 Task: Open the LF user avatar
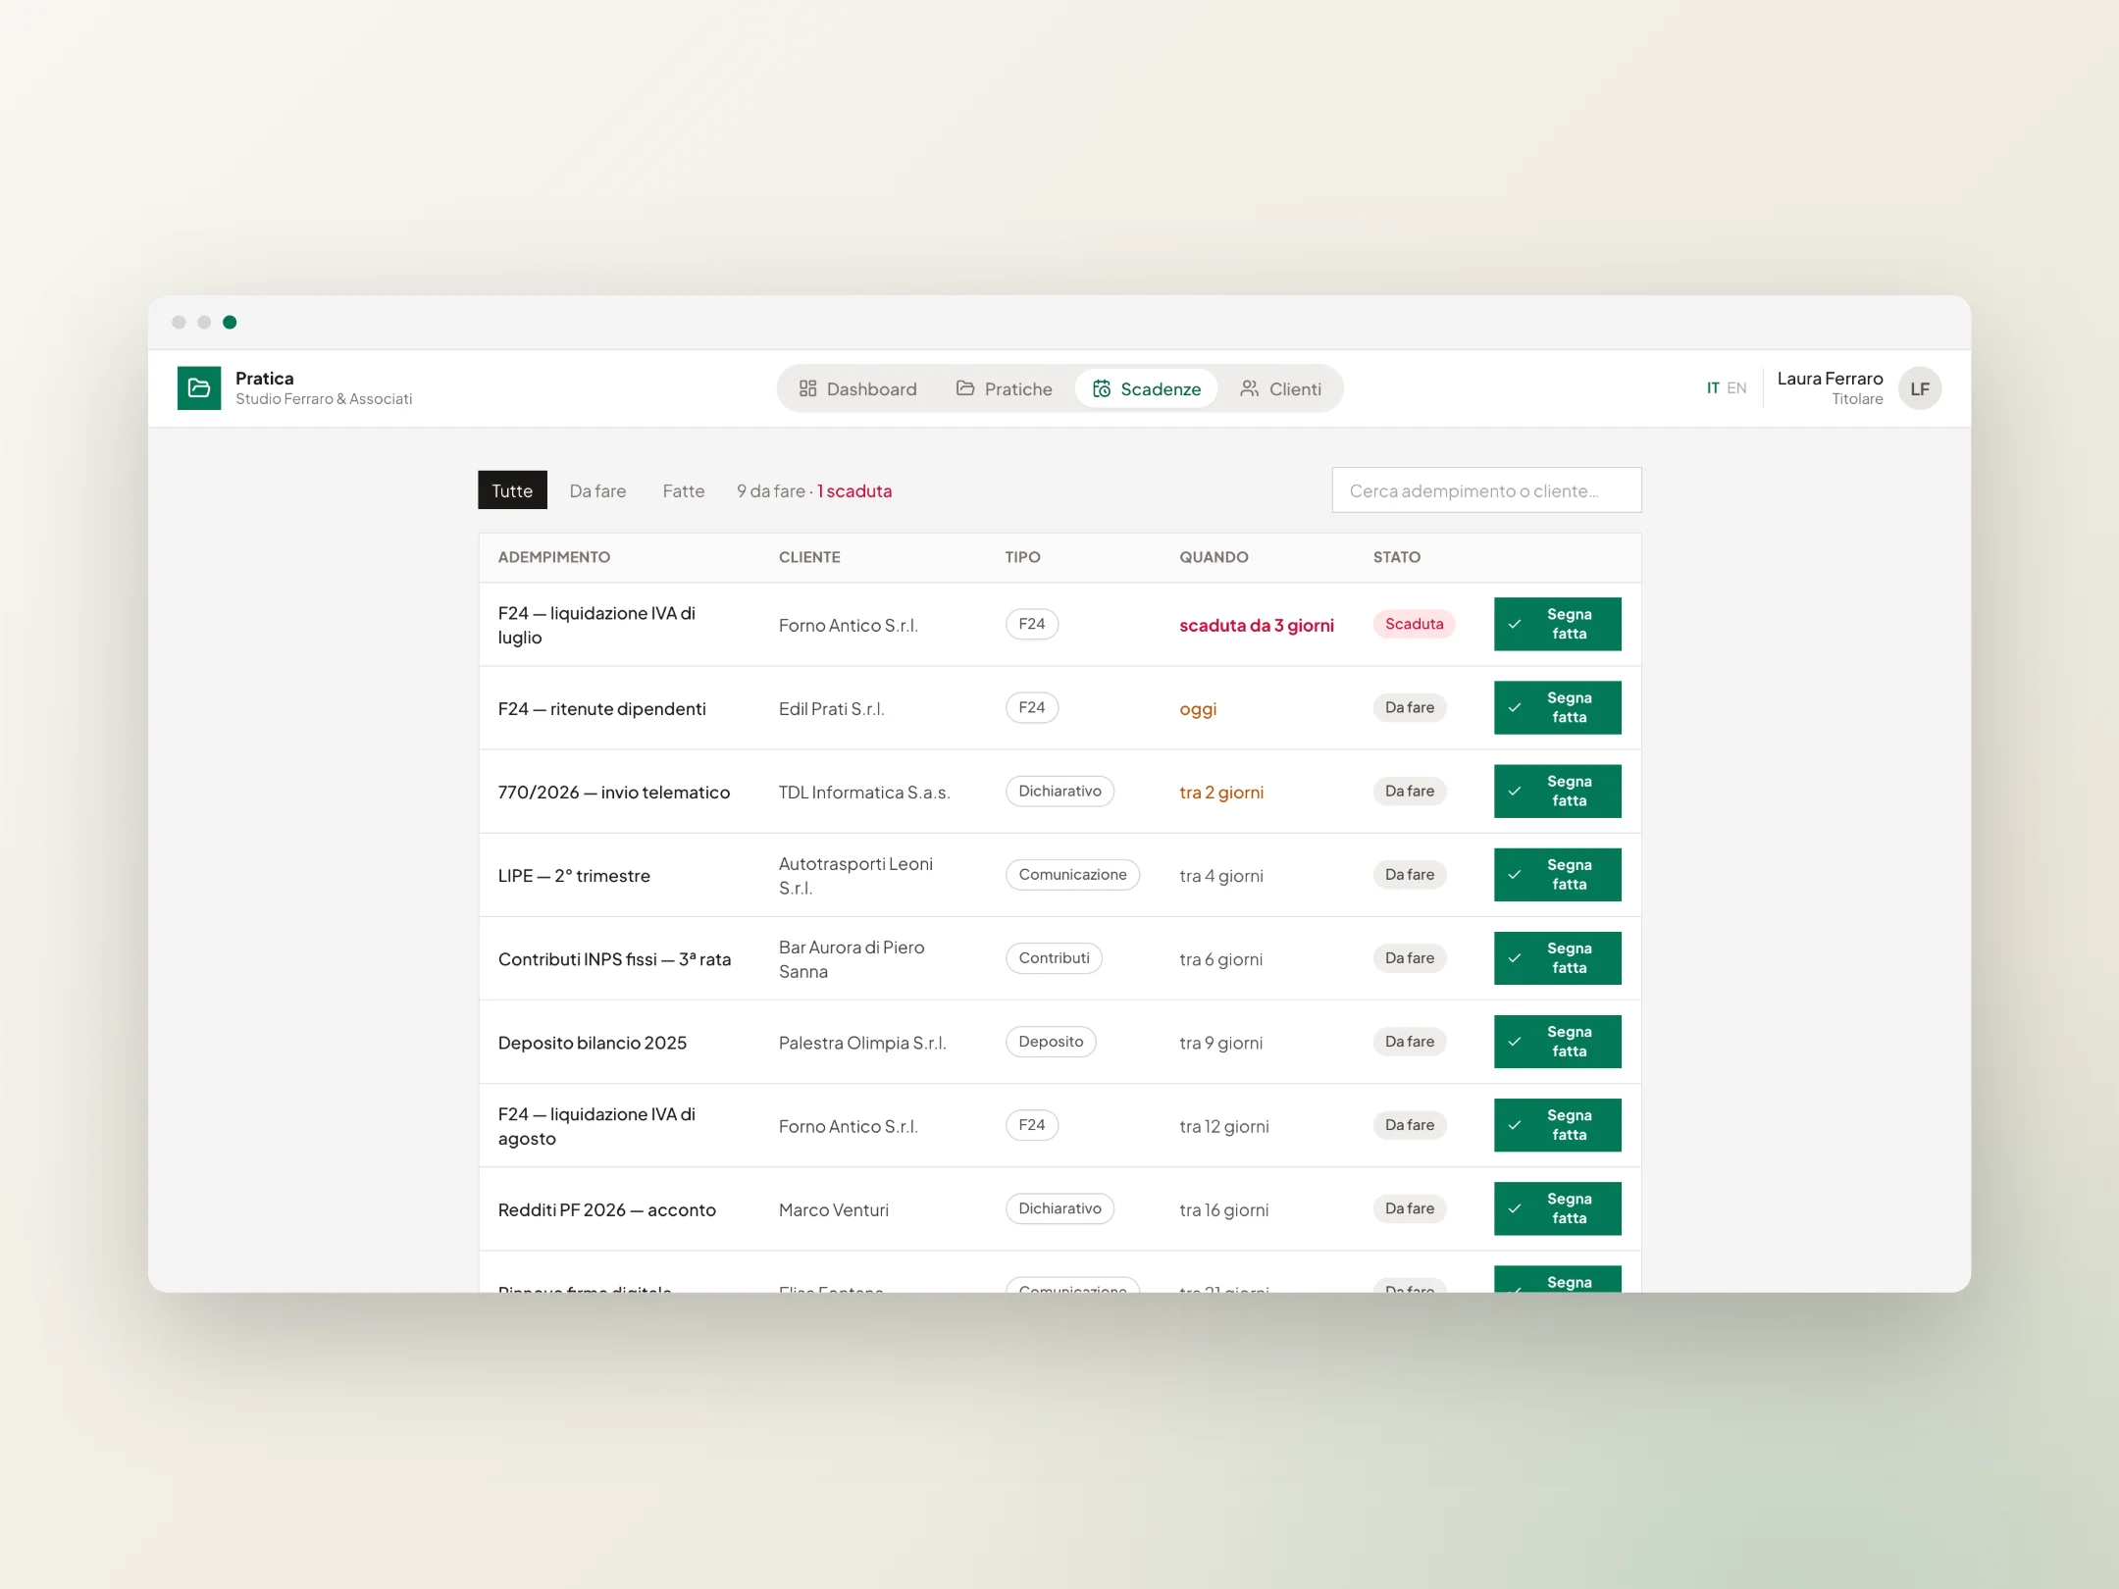click(x=1920, y=388)
